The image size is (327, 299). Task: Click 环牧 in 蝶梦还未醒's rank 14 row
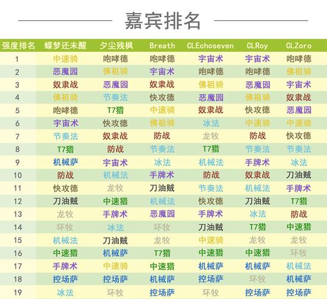click(x=65, y=227)
